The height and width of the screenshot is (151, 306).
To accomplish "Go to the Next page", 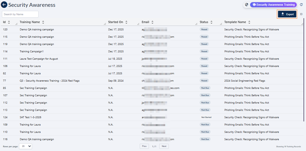I will (164, 146).
